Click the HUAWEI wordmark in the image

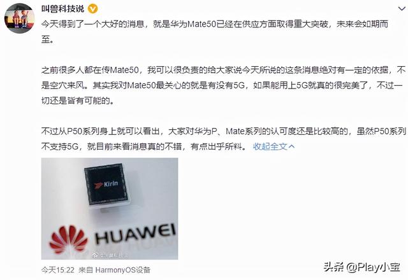pyautogui.click(x=135, y=232)
